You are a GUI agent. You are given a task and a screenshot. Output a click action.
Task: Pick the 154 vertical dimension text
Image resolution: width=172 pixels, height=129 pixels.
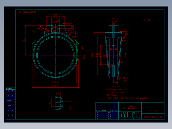pos(24,40)
